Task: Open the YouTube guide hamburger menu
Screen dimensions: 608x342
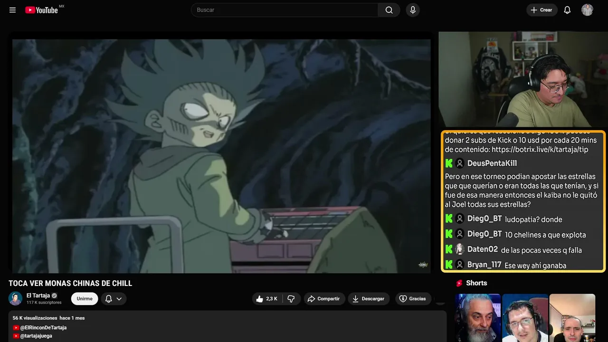Action: coord(13,10)
